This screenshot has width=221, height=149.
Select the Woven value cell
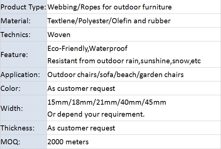pos(59,35)
